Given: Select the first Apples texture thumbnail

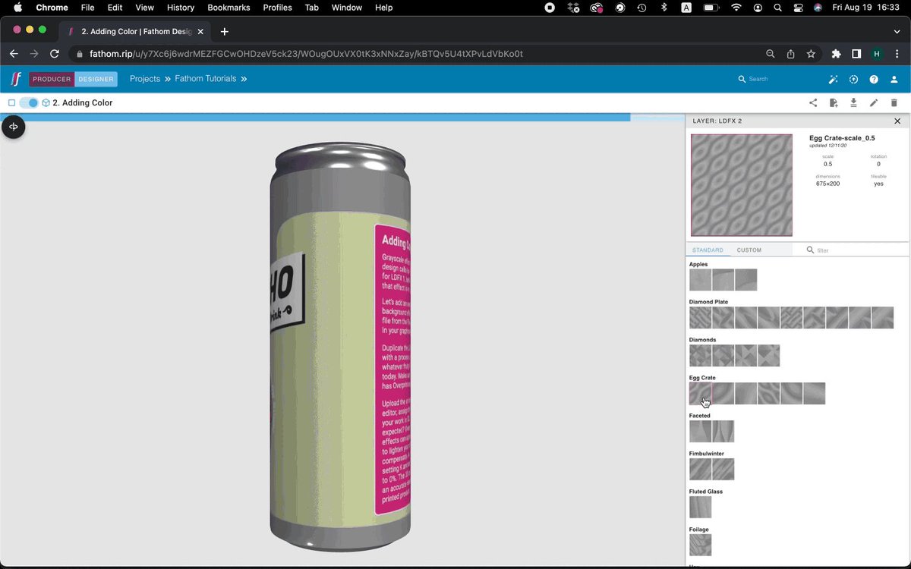Looking at the screenshot, I should [700, 280].
